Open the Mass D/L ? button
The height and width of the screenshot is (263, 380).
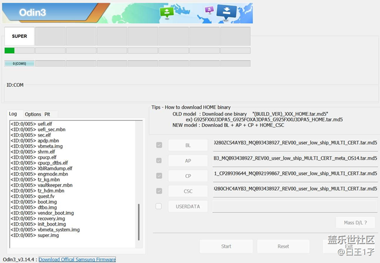[355, 222]
